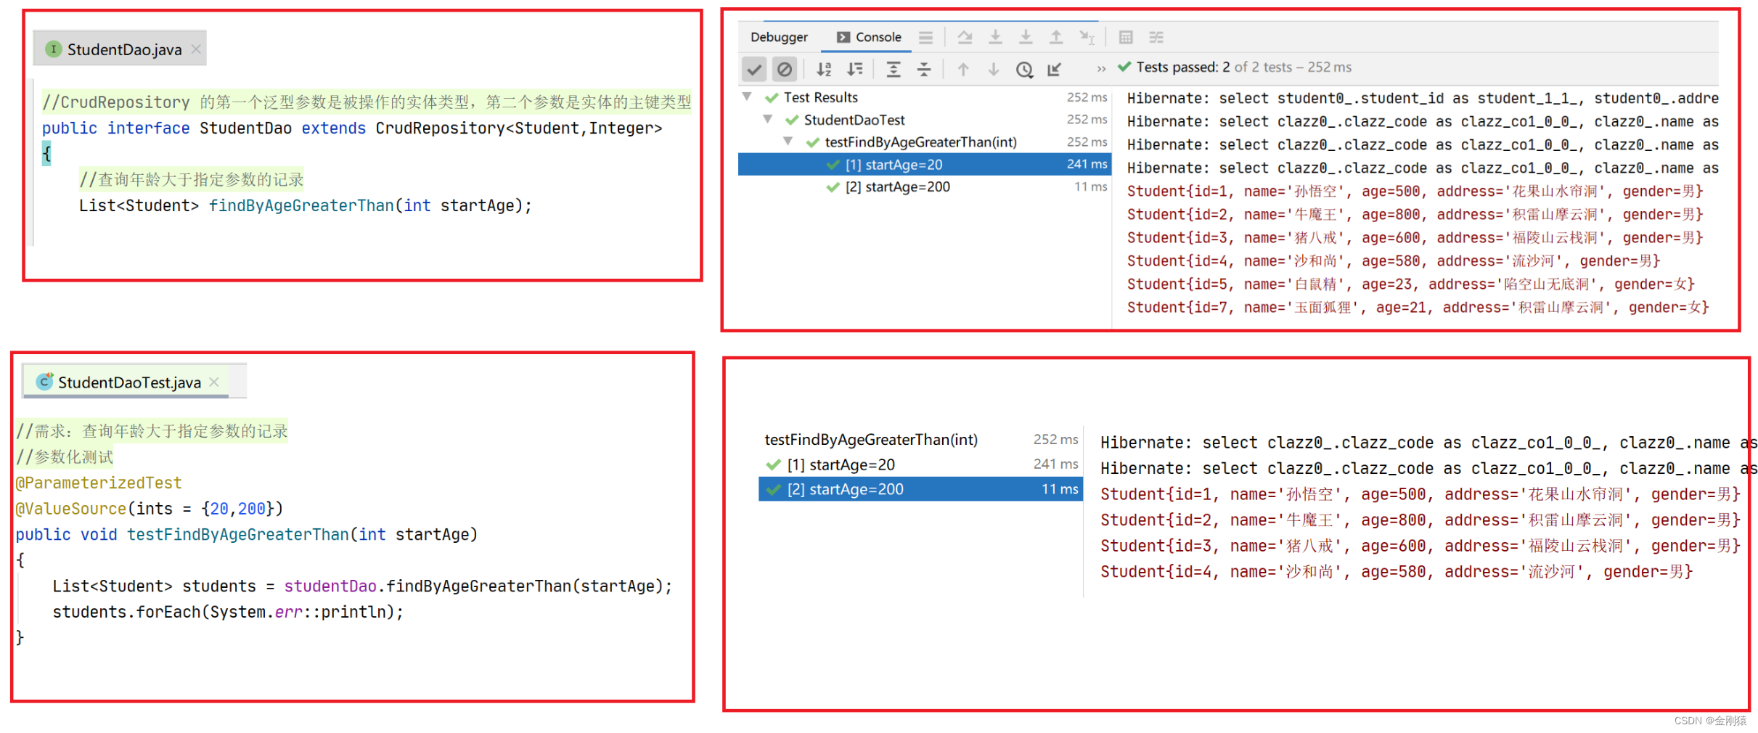Click studentDao field reference in test code
This screenshot has width=1758, height=733.
[x=330, y=586]
